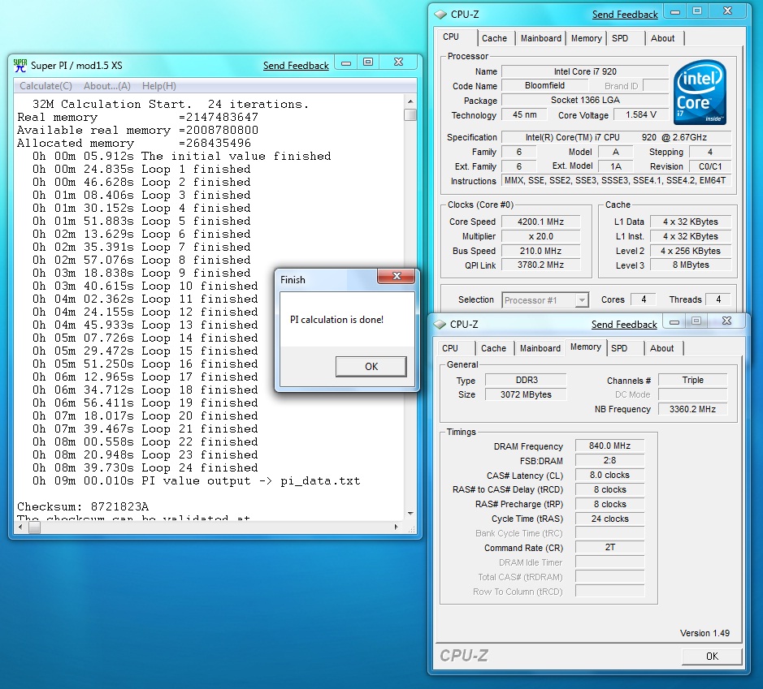Maximize the Super PI window
The image size is (763, 689).
coord(368,62)
